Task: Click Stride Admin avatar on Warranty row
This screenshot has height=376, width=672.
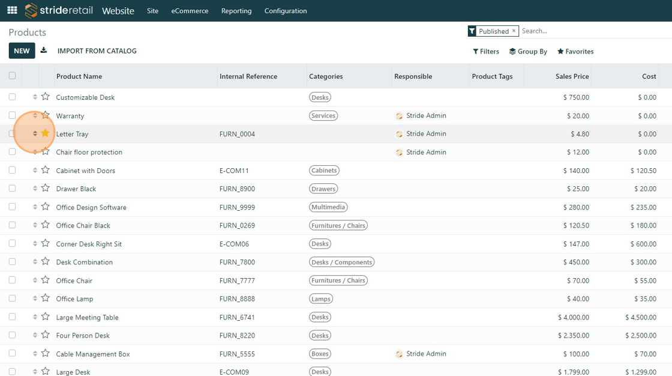Action: (399, 116)
